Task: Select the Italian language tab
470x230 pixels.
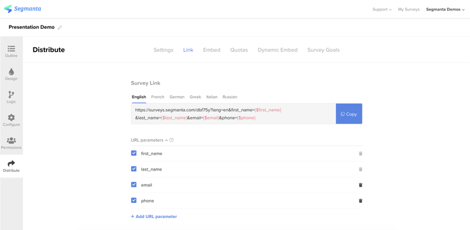Action: (x=212, y=97)
